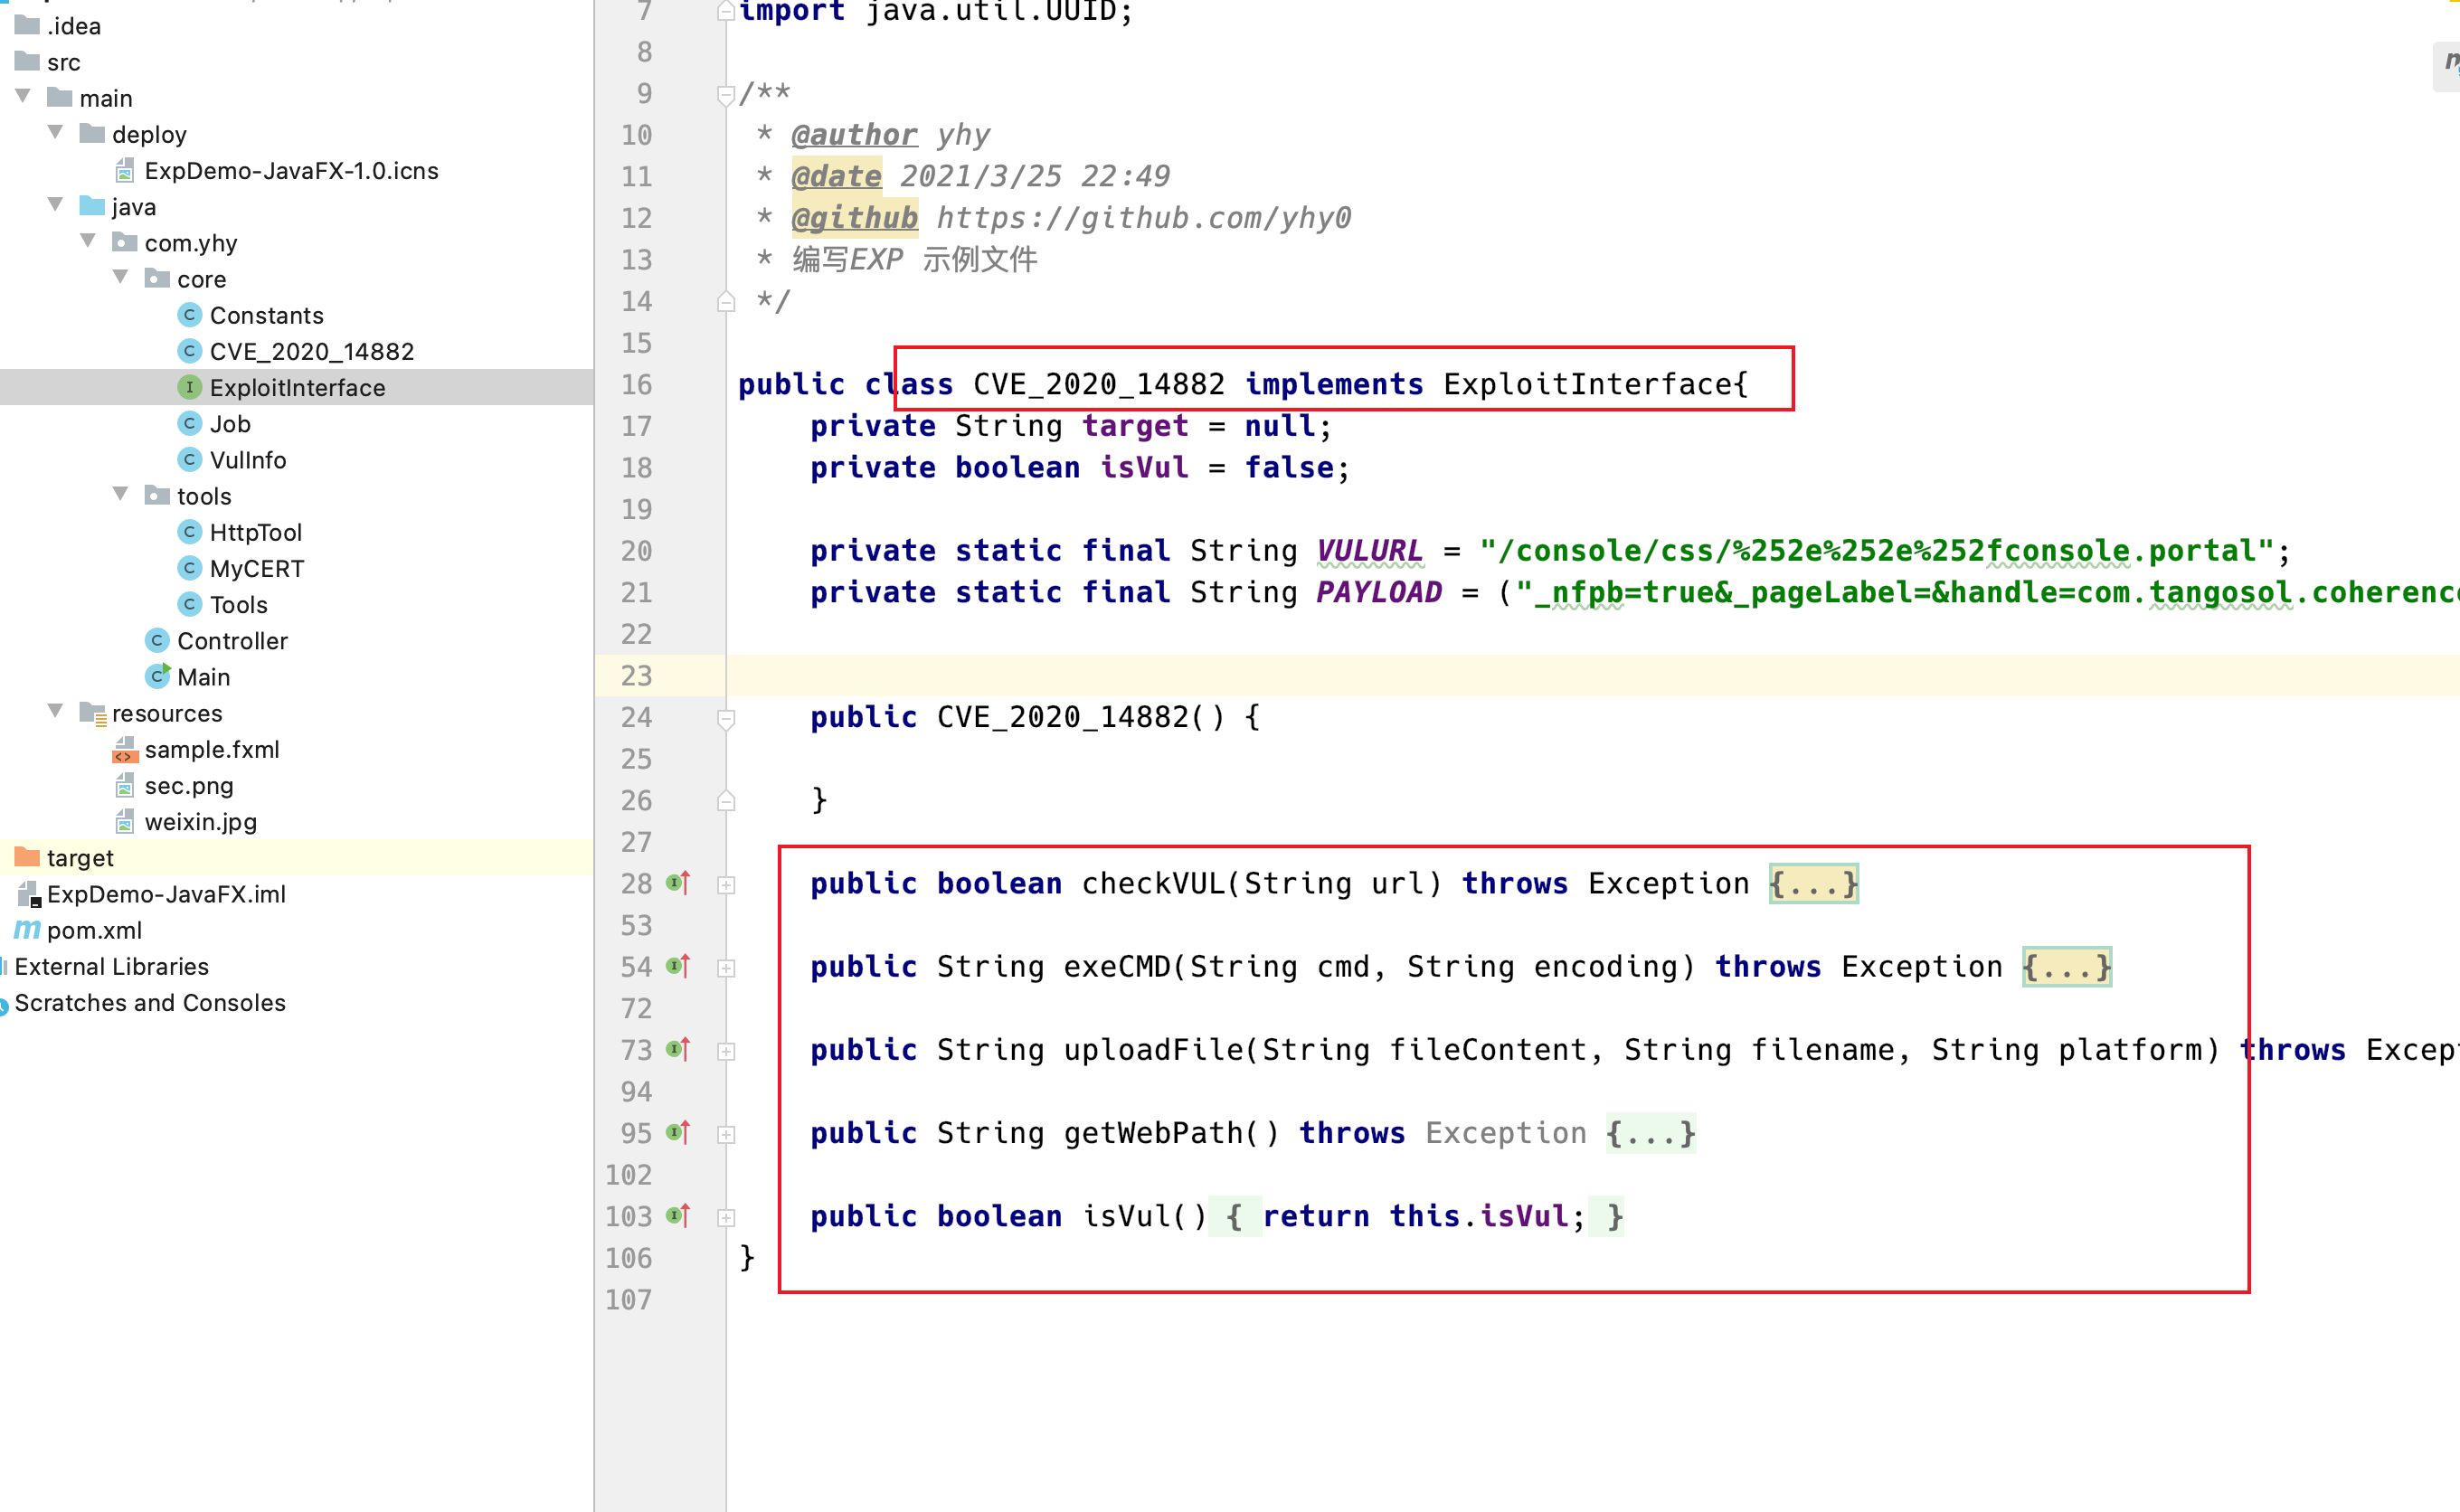The height and width of the screenshot is (1512, 2460).
Task: Collapse the tools package folder
Action: point(121,494)
